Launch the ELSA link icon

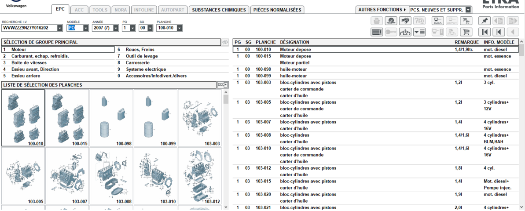437,21
